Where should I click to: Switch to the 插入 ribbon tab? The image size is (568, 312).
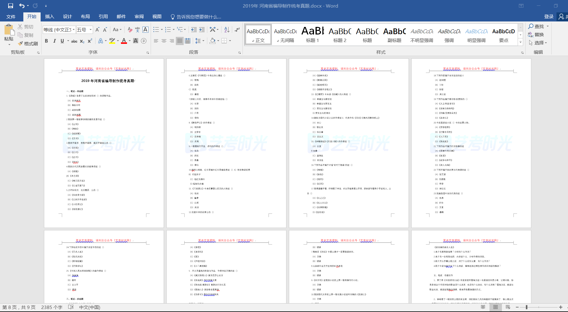click(x=49, y=17)
